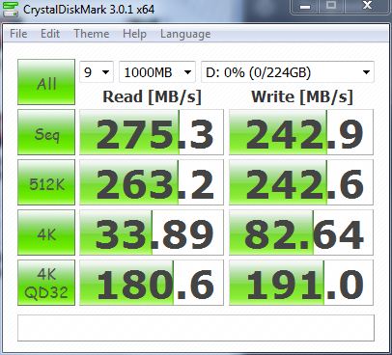This screenshot has width=392, height=355.
Task: Select the Seq write result 242.9
Action: 301,132
